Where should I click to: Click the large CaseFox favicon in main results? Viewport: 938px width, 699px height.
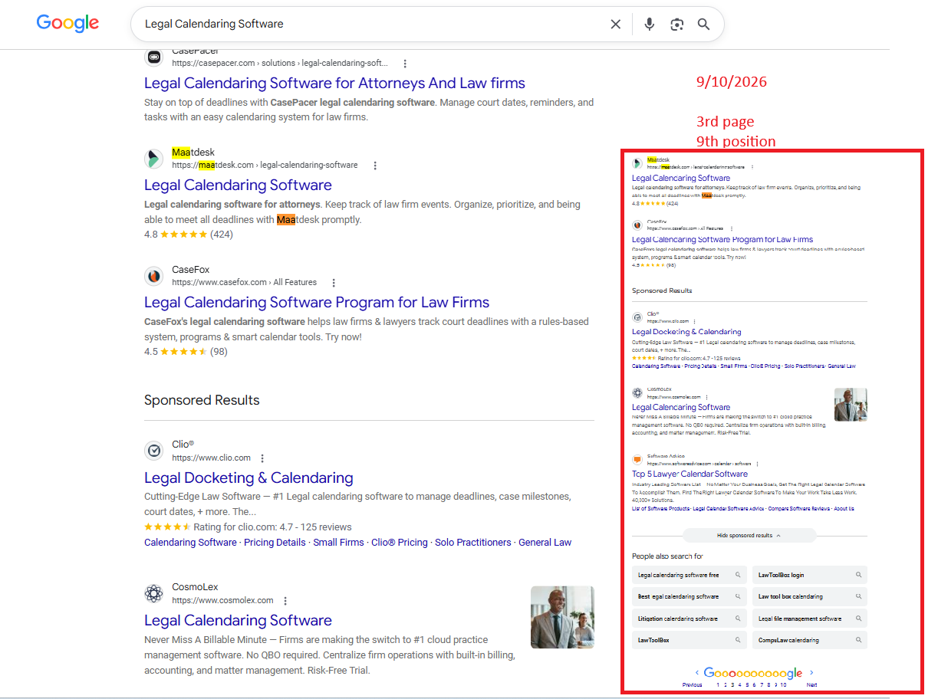coord(154,276)
